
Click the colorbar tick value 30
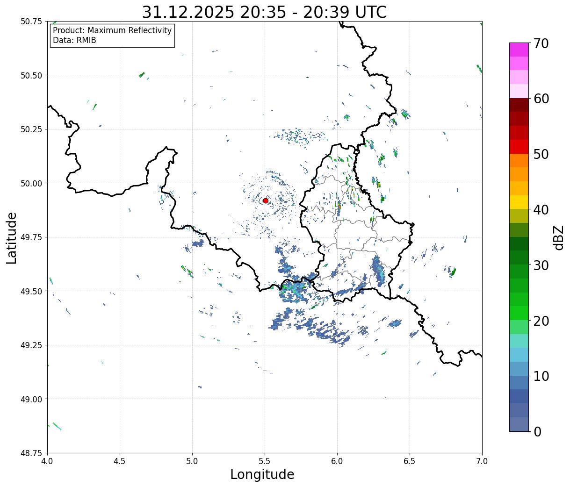click(541, 265)
